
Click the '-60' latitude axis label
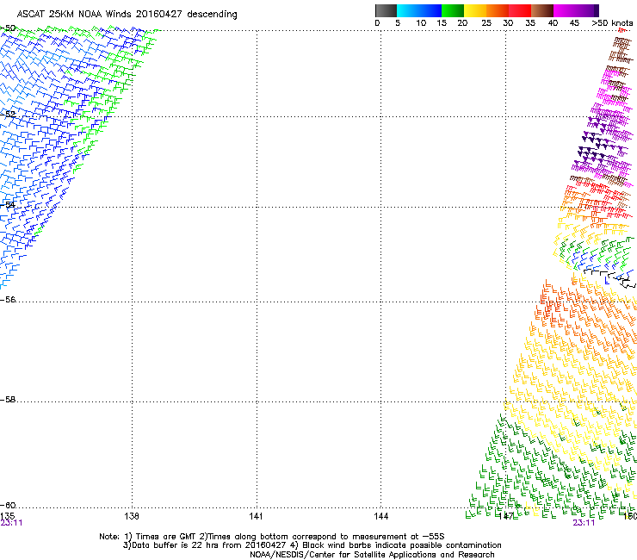point(8,505)
